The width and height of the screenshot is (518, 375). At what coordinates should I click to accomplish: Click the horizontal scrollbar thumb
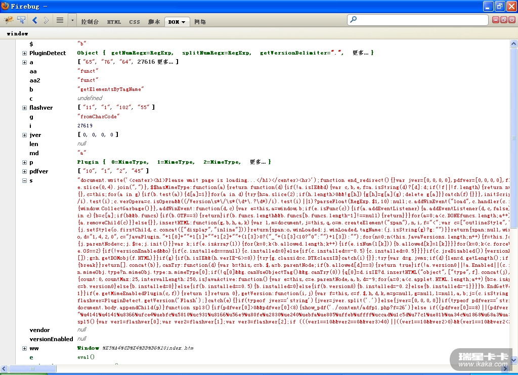(x=32, y=368)
